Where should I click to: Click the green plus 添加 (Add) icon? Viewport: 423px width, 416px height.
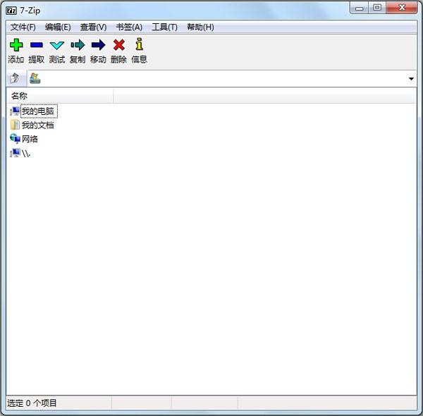point(16,45)
